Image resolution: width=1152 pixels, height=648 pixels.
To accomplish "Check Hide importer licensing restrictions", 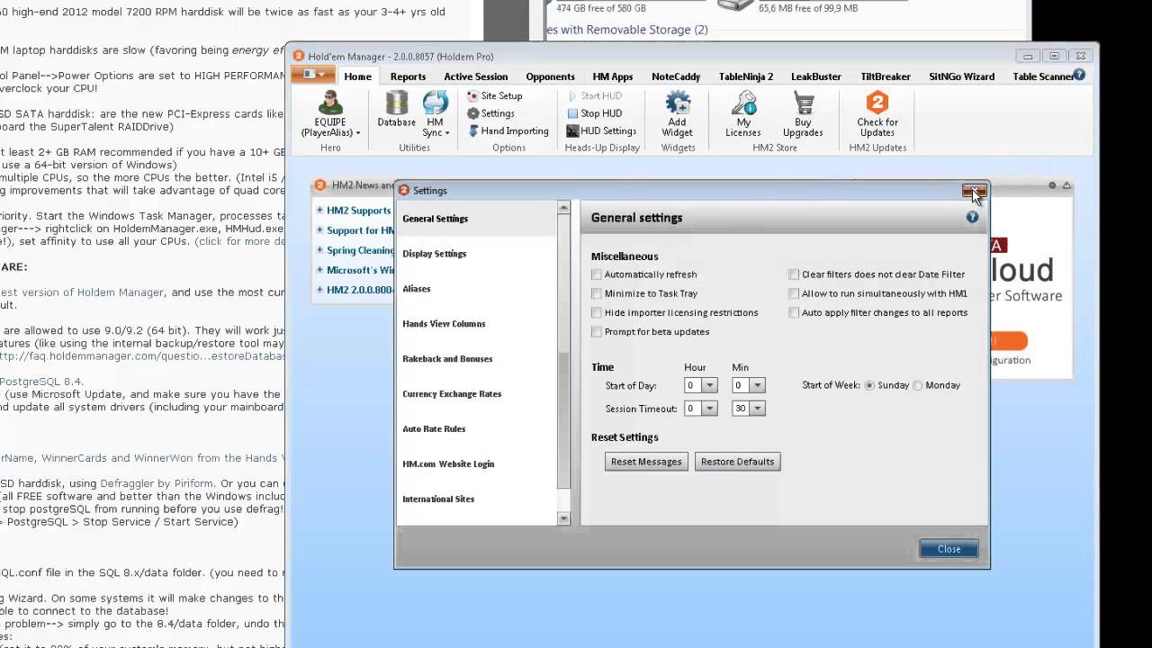I will click(x=597, y=312).
